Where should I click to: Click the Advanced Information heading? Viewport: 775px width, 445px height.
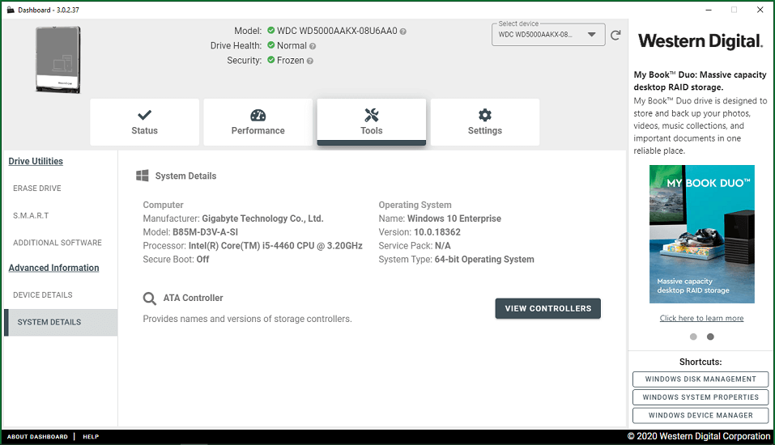tap(54, 268)
